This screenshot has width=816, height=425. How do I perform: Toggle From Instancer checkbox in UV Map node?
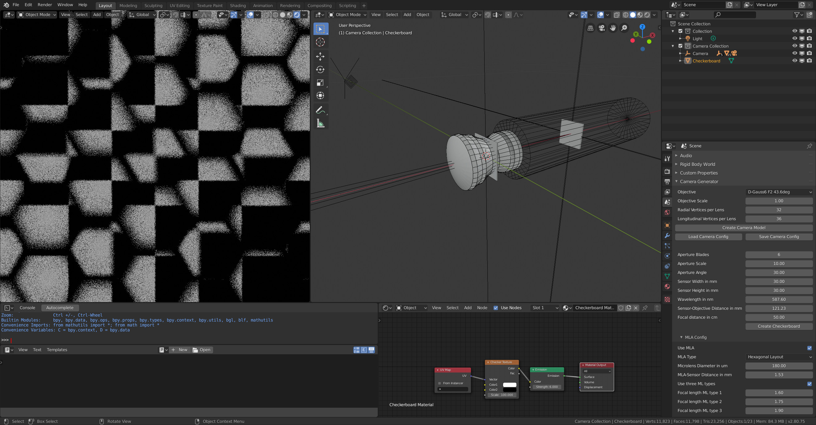coord(440,383)
